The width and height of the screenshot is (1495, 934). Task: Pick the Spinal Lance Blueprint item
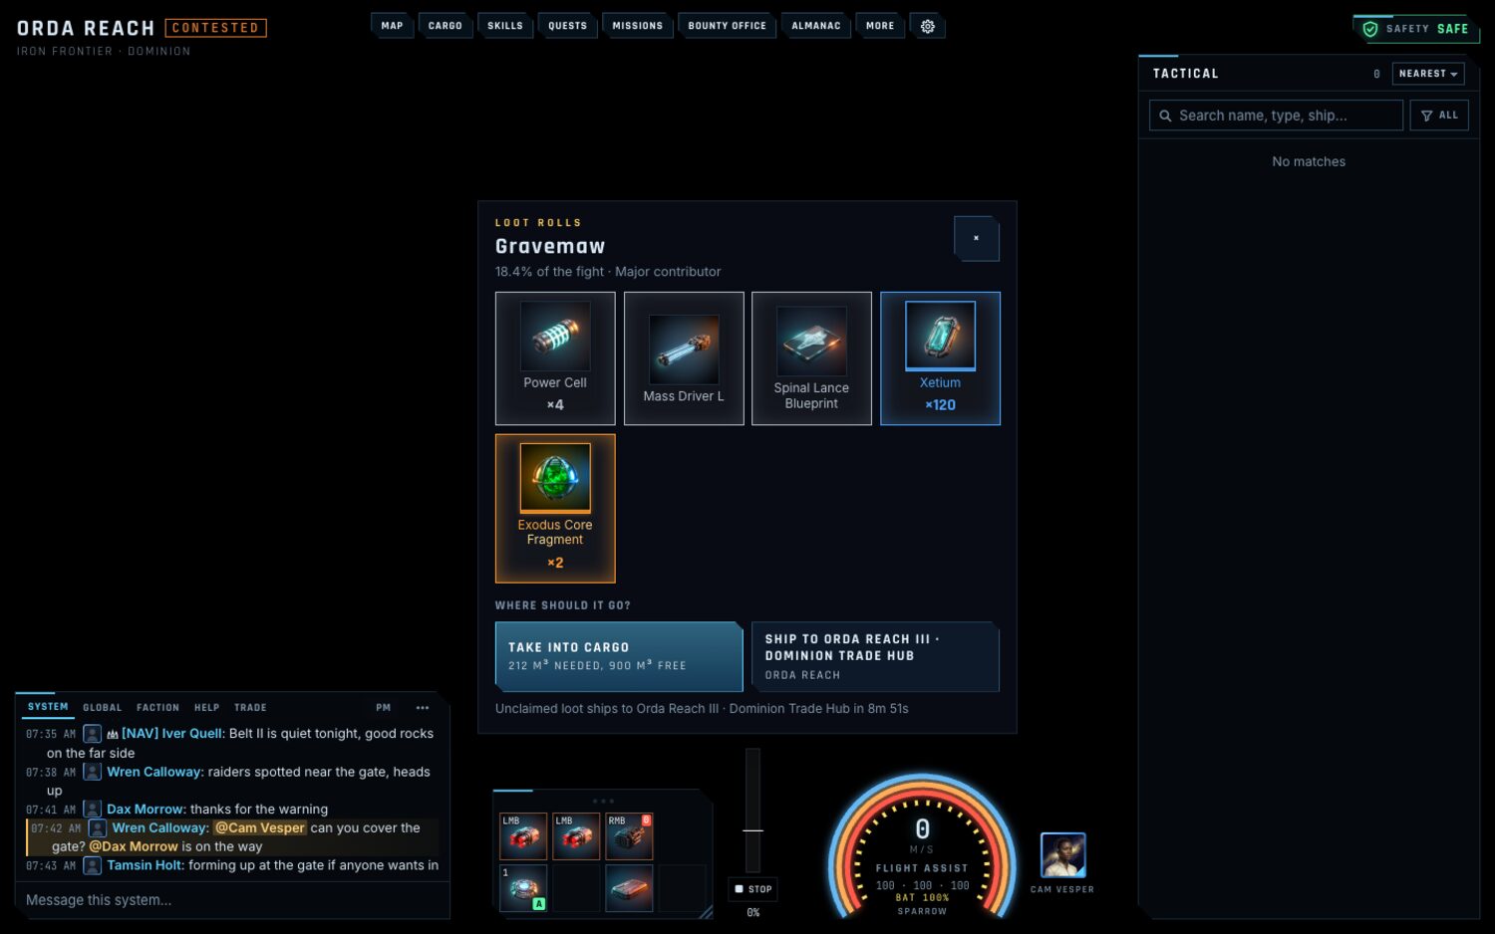click(x=811, y=358)
